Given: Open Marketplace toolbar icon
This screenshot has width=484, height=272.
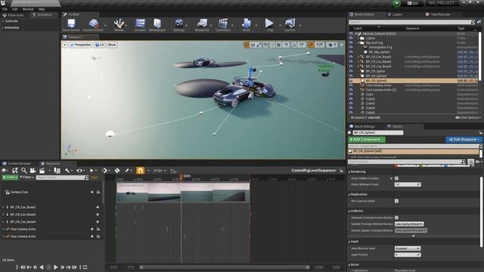Looking at the screenshot, I should coord(157,25).
